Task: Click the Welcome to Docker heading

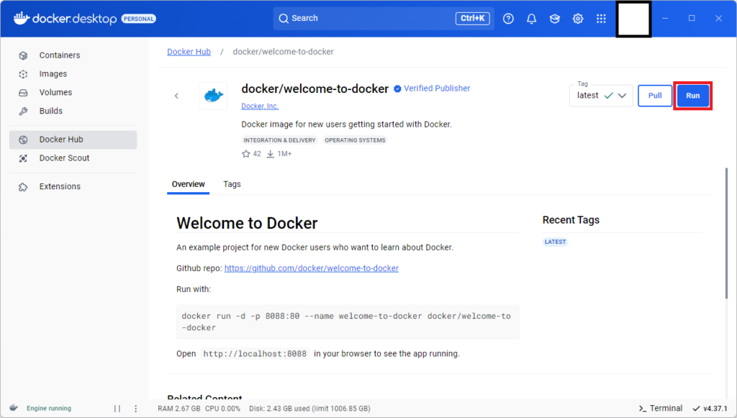Action: pyautogui.click(x=248, y=223)
